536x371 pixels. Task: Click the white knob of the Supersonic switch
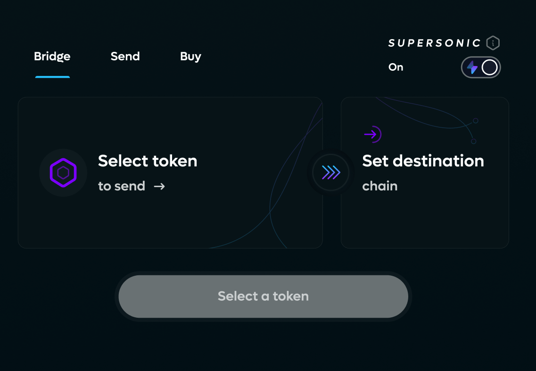coord(490,67)
